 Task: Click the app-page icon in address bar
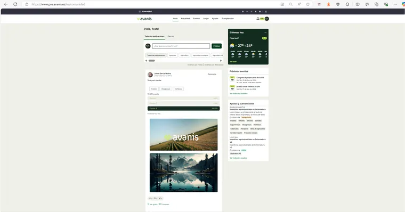tap(282, 4)
